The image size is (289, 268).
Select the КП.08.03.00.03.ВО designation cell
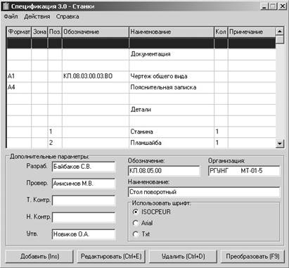(x=96, y=76)
